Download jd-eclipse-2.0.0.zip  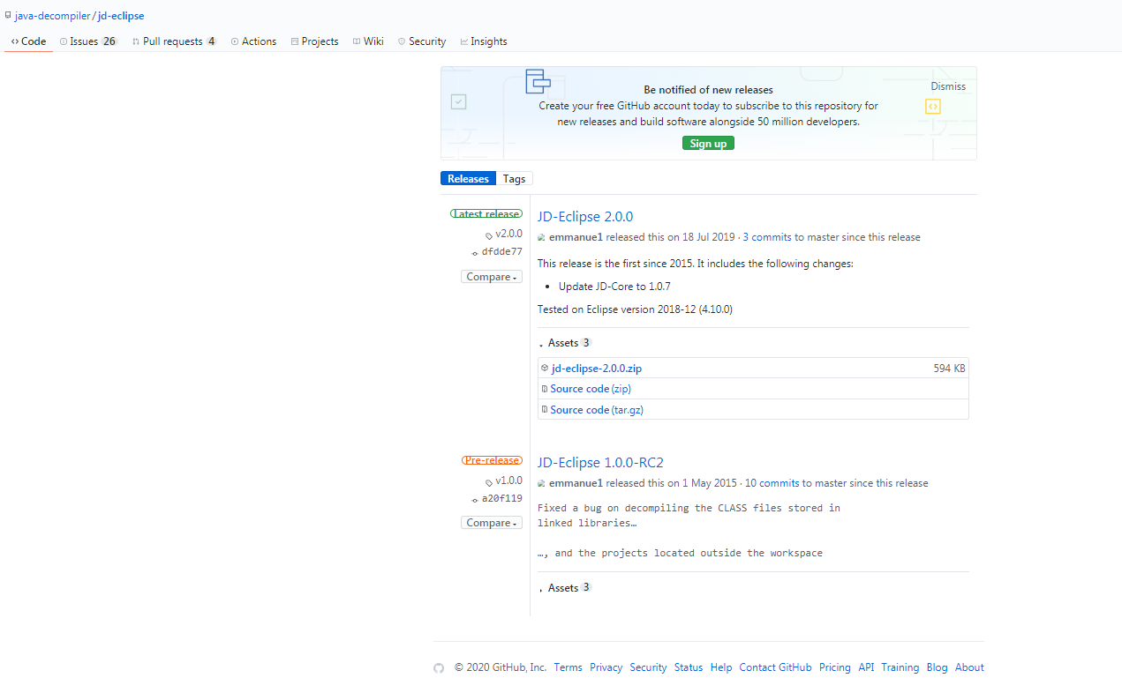click(x=595, y=368)
